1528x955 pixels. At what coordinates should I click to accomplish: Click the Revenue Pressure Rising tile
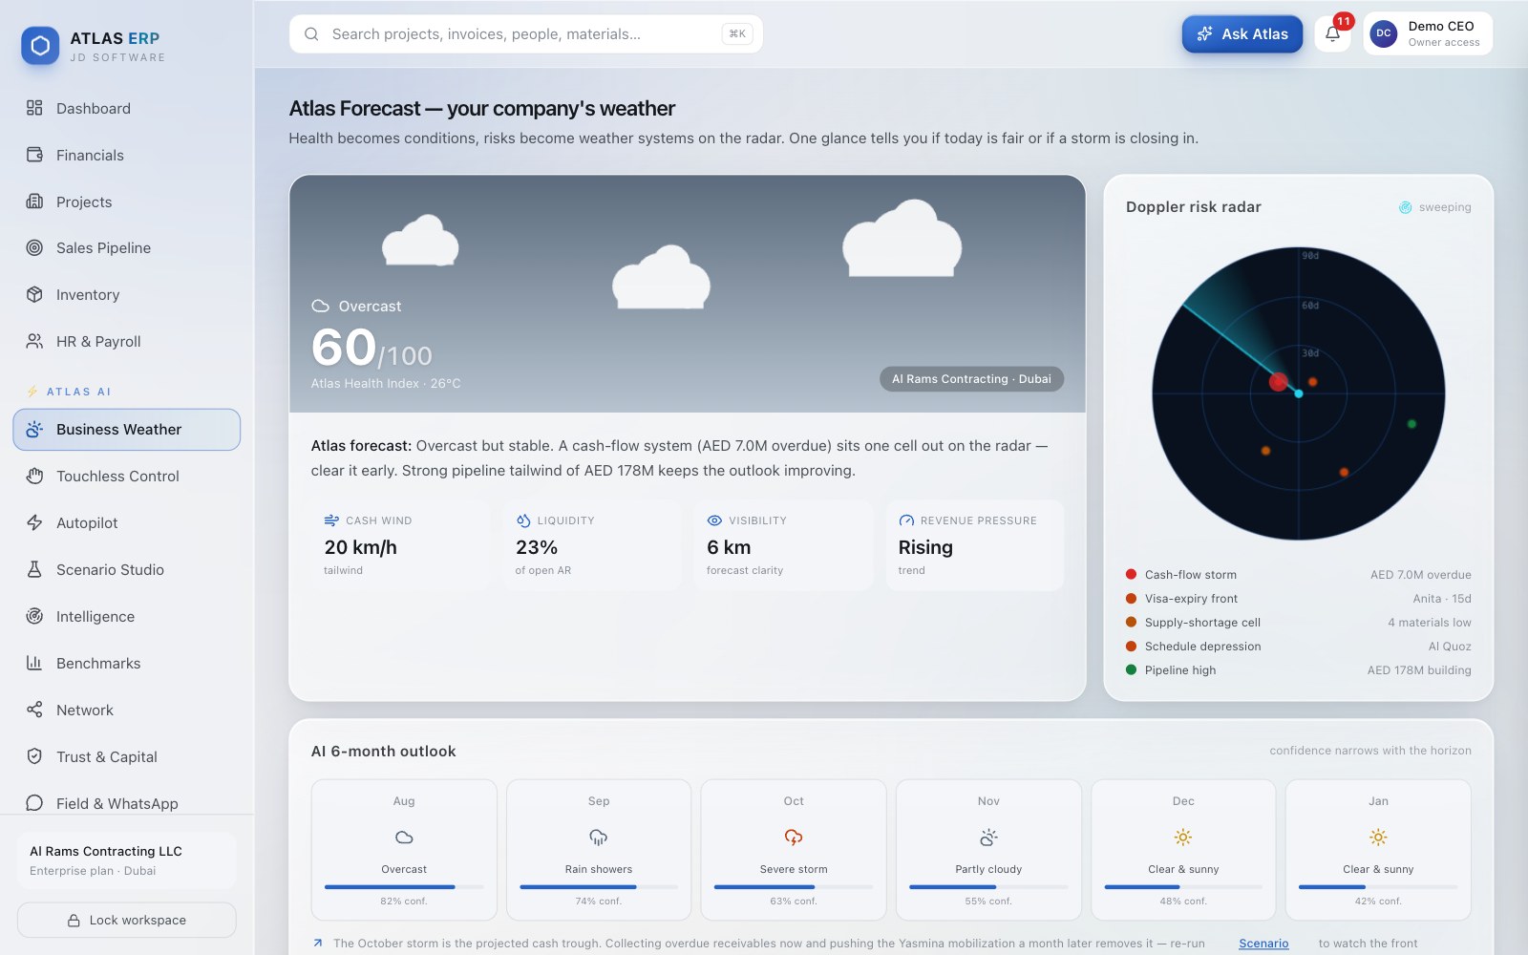(975, 545)
